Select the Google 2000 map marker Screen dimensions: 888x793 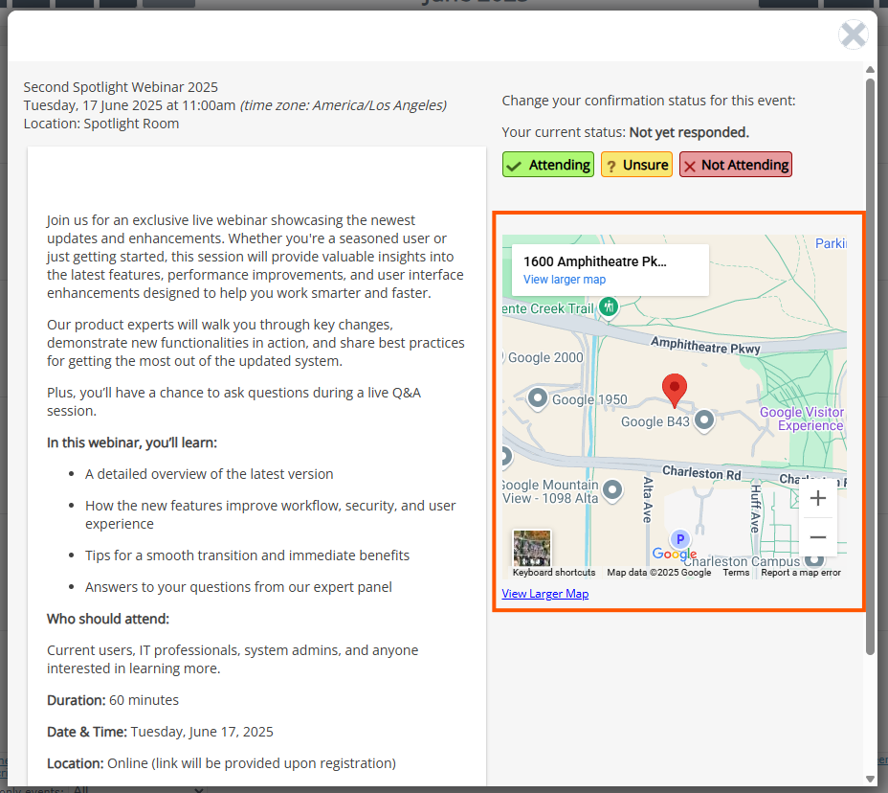click(x=505, y=357)
